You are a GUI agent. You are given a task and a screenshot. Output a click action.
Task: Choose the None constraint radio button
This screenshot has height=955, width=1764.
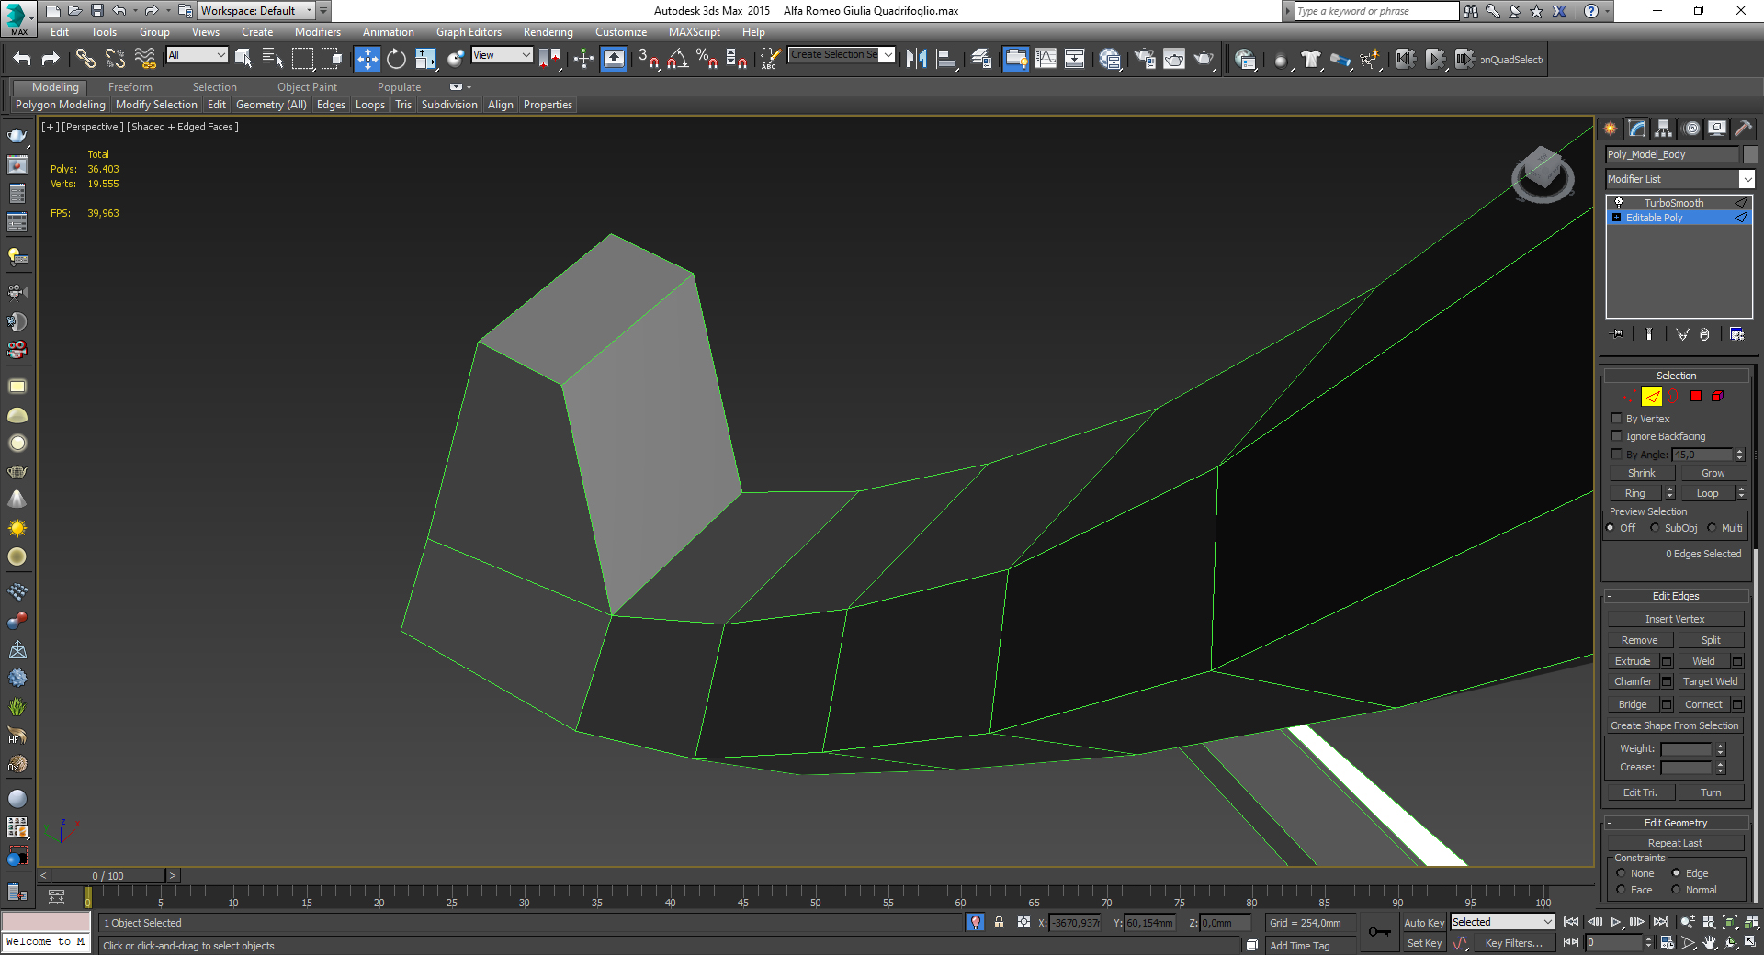1621,873
